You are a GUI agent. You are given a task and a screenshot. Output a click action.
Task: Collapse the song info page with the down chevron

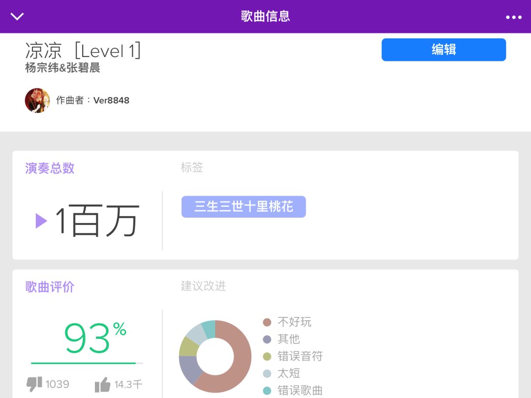coord(17,16)
